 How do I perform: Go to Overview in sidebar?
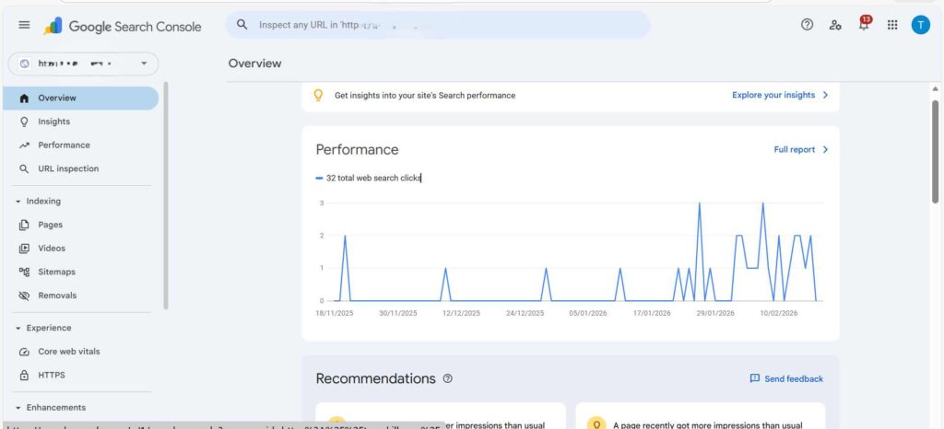point(81,98)
